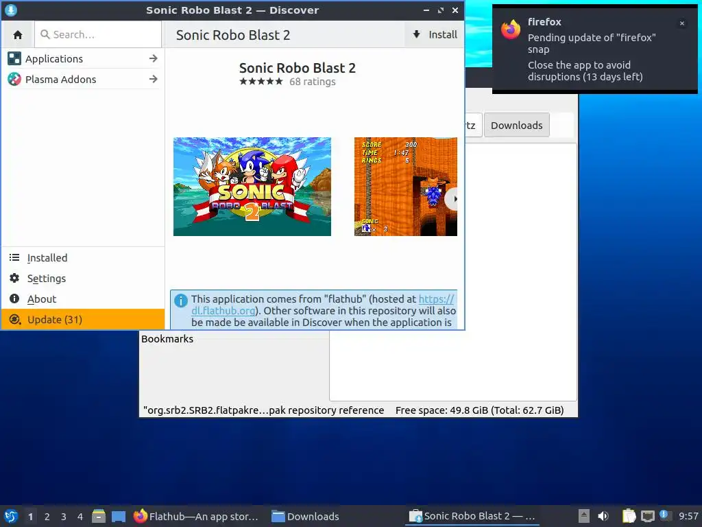Click the removable media eject tray icon
702x527 pixels.
(584, 516)
